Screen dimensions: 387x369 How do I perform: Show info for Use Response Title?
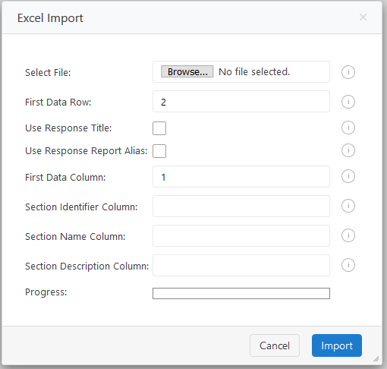coord(348,128)
